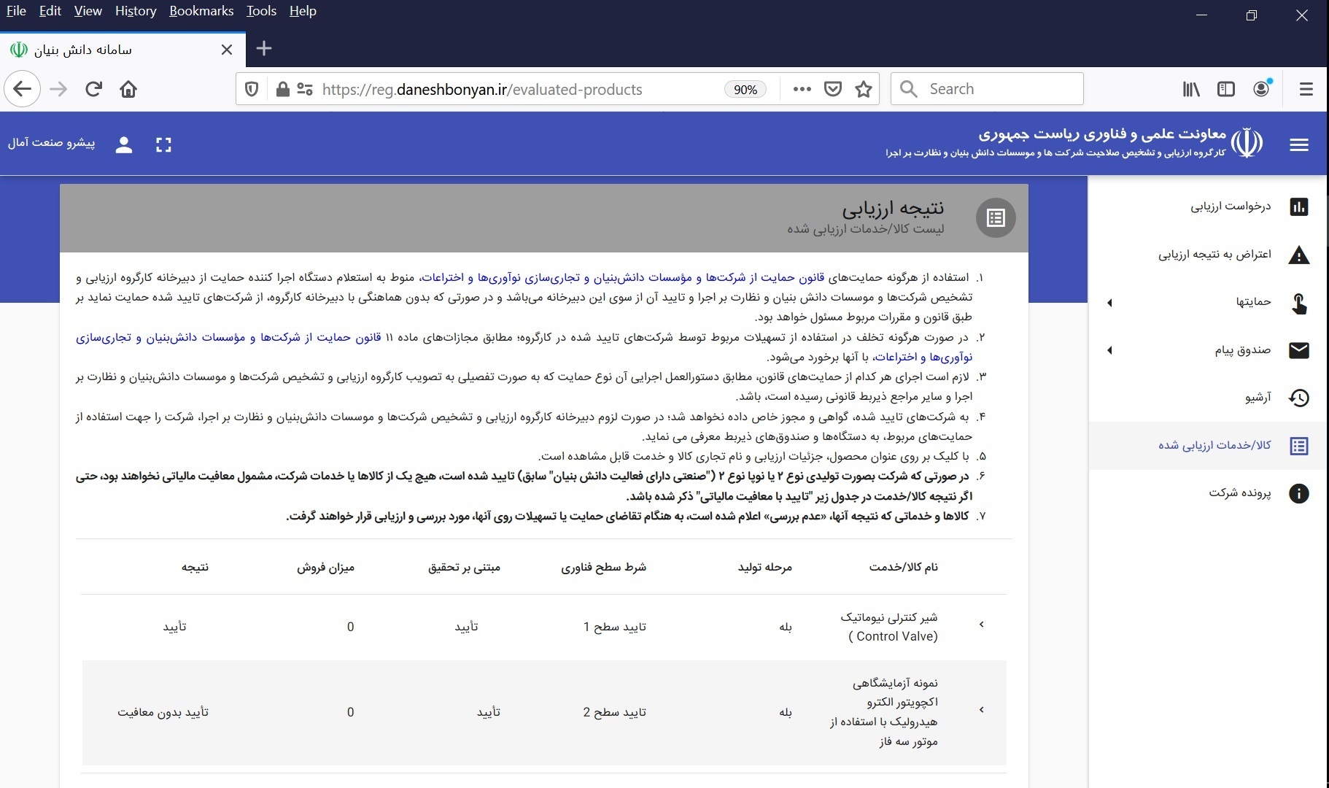
Task: Click the تایید سطح 2 cell
Action: click(614, 712)
